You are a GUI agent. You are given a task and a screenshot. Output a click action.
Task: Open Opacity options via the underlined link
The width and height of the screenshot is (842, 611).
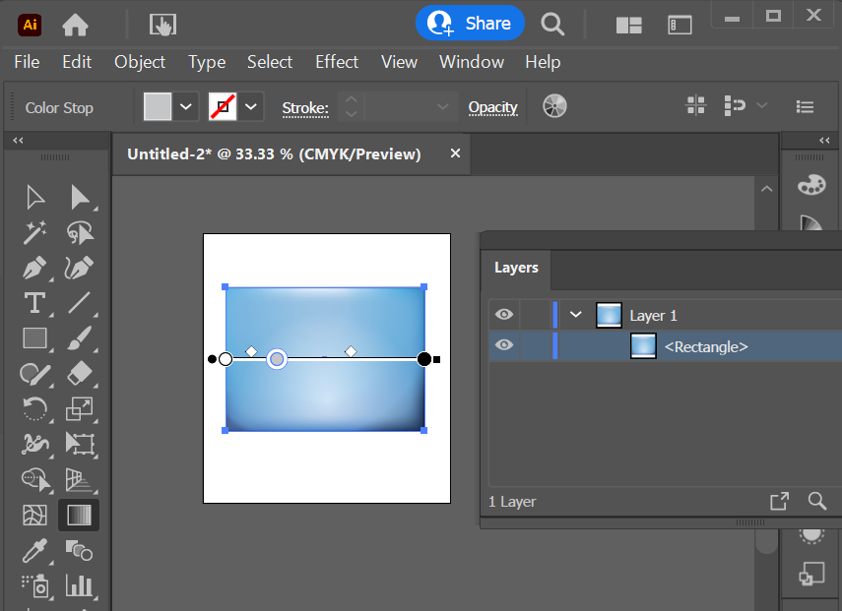pyautogui.click(x=492, y=106)
